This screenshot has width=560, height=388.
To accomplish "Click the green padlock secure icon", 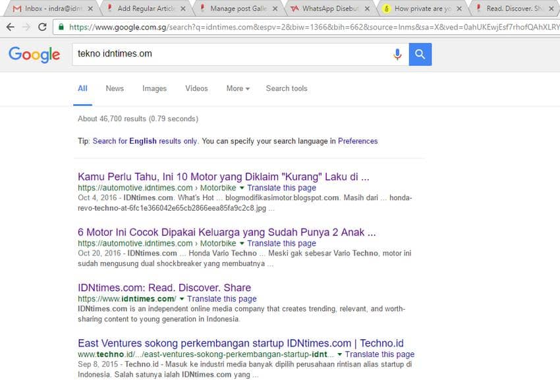I will tap(61, 27).
